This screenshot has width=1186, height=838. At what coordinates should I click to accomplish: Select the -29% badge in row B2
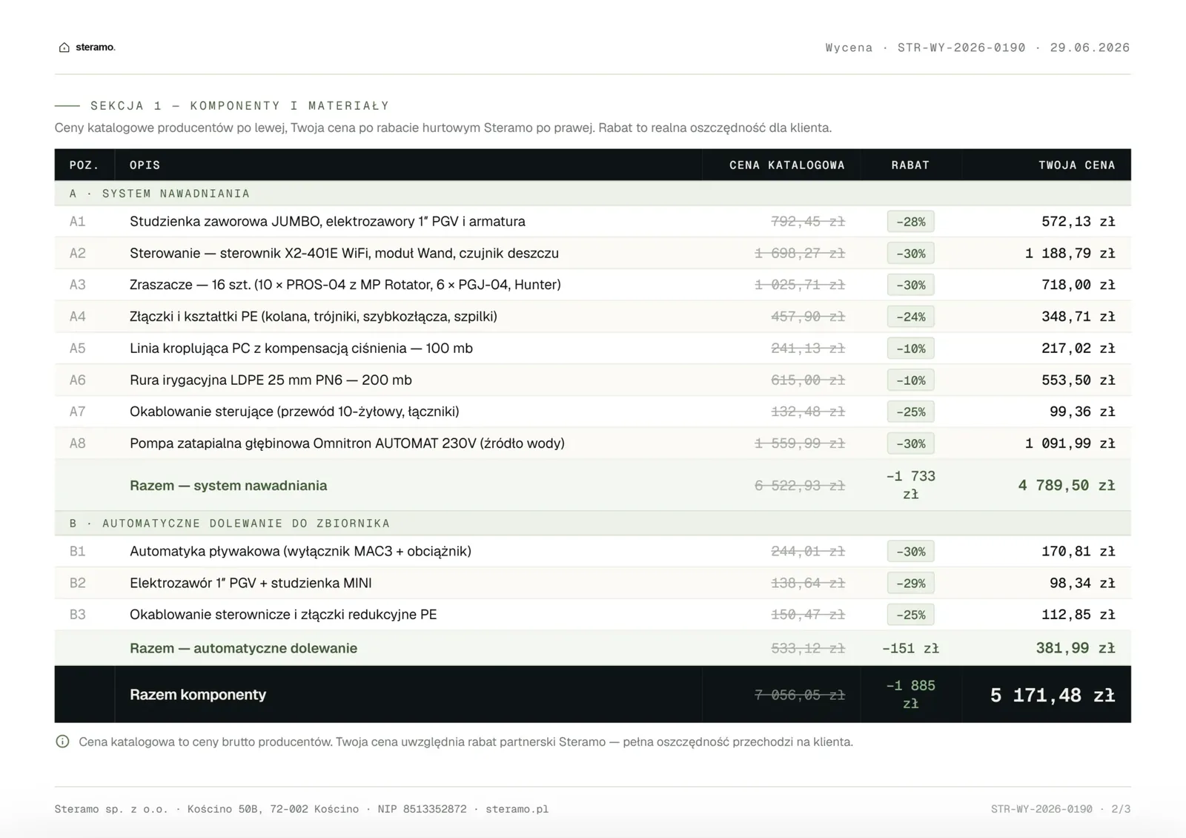coord(910,584)
